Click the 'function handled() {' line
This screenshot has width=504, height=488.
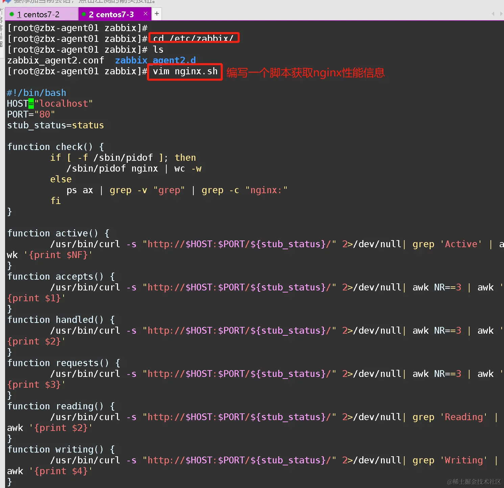tap(61, 320)
